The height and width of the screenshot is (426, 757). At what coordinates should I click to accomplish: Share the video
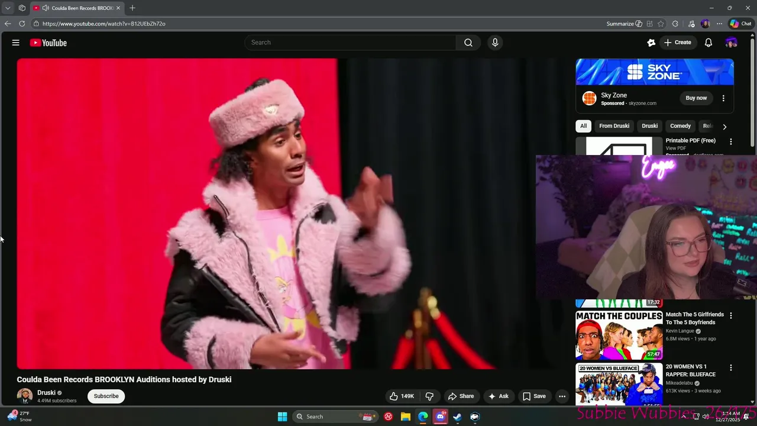point(461,396)
